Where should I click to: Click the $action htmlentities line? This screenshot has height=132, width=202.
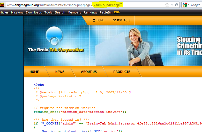click(x=83, y=131)
